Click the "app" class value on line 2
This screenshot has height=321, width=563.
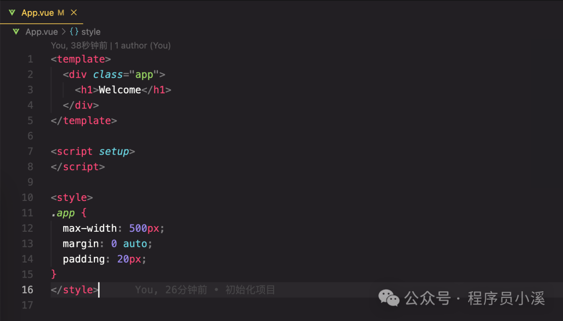coord(144,75)
